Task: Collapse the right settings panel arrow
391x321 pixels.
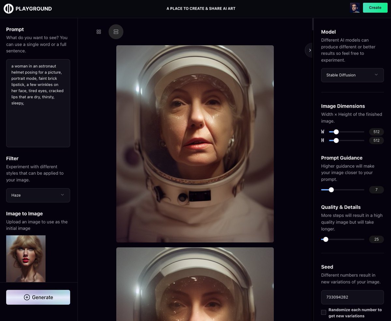Action: 310,50
